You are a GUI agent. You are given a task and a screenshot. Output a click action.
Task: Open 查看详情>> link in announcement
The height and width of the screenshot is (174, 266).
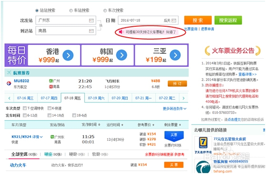pos(247,74)
